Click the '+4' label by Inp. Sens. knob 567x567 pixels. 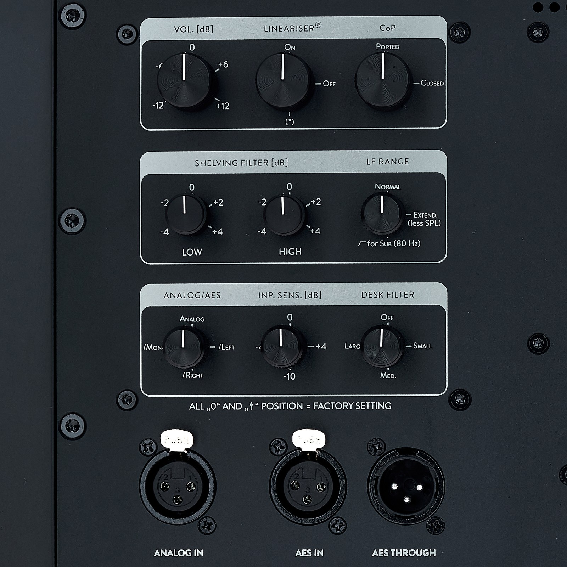point(321,347)
